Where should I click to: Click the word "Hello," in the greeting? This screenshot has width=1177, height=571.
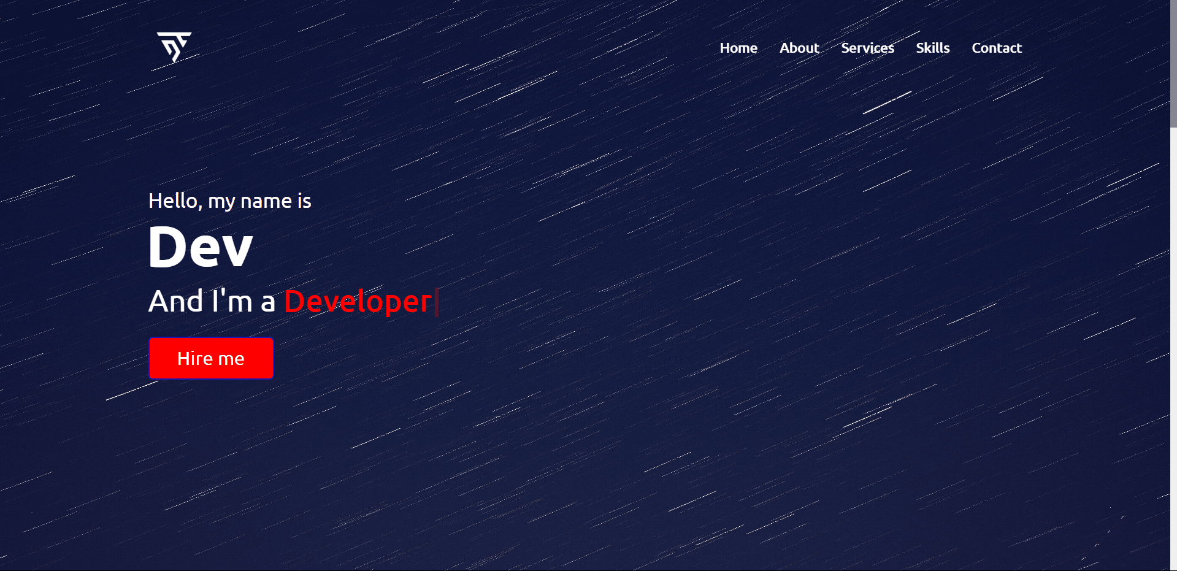(x=175, y=201)
